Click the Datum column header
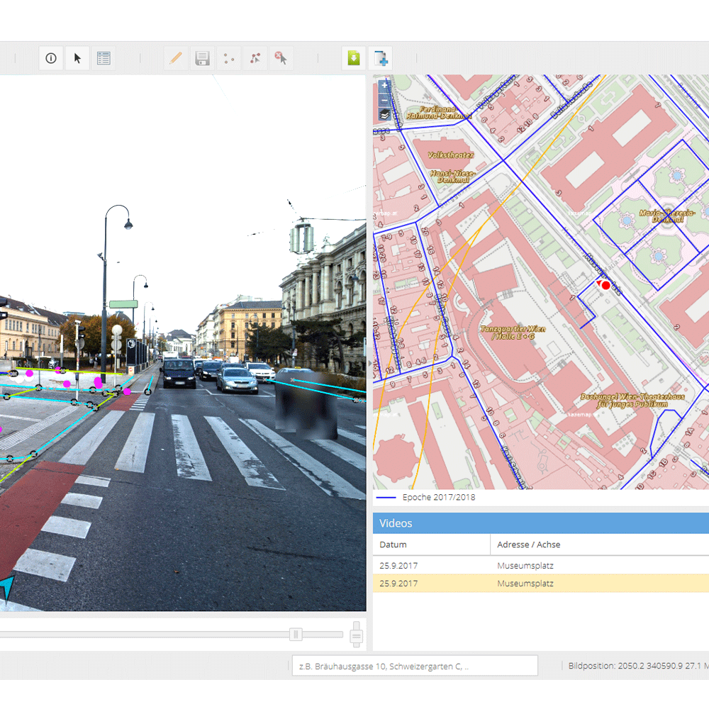Image resolution: width=709 pixels, height=709 pixels. (x=393, y=545)
